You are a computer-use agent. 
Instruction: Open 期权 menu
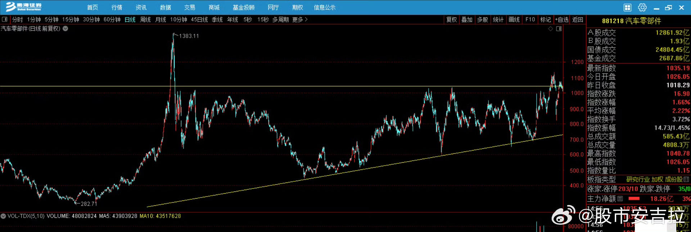pyautogui.click(x=298, y=8)
